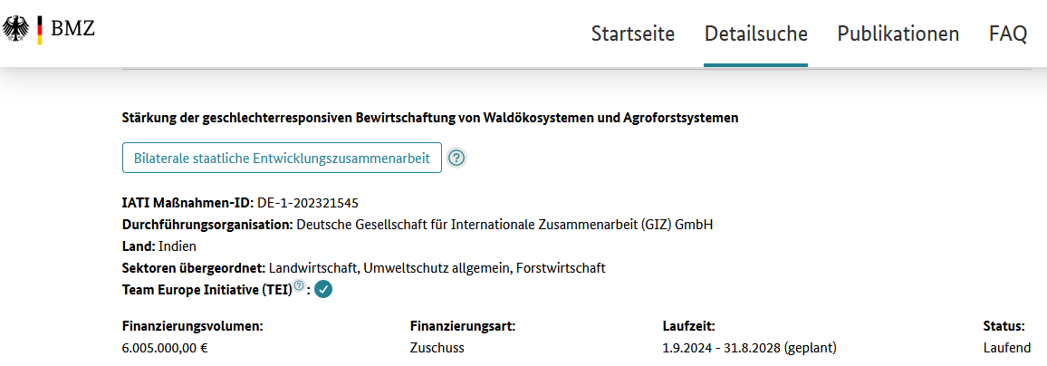1047x366 pixels.
Task: Click the sector list Landwirtschaft, Umweltschutz allgemein, Forstwirtschaft
Action: click(x=437, y=268)
